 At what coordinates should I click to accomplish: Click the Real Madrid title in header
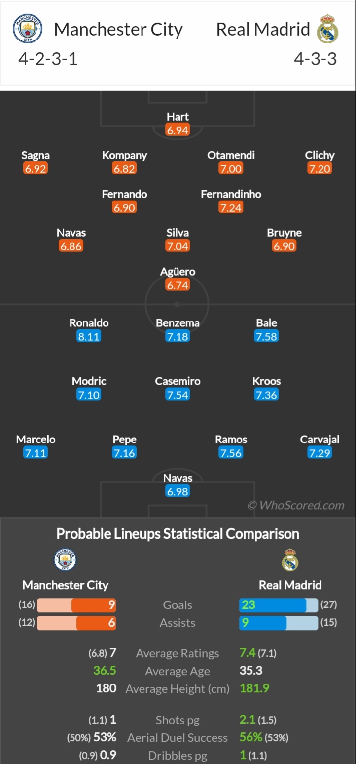pyautogui.click(x=263, y=29)
